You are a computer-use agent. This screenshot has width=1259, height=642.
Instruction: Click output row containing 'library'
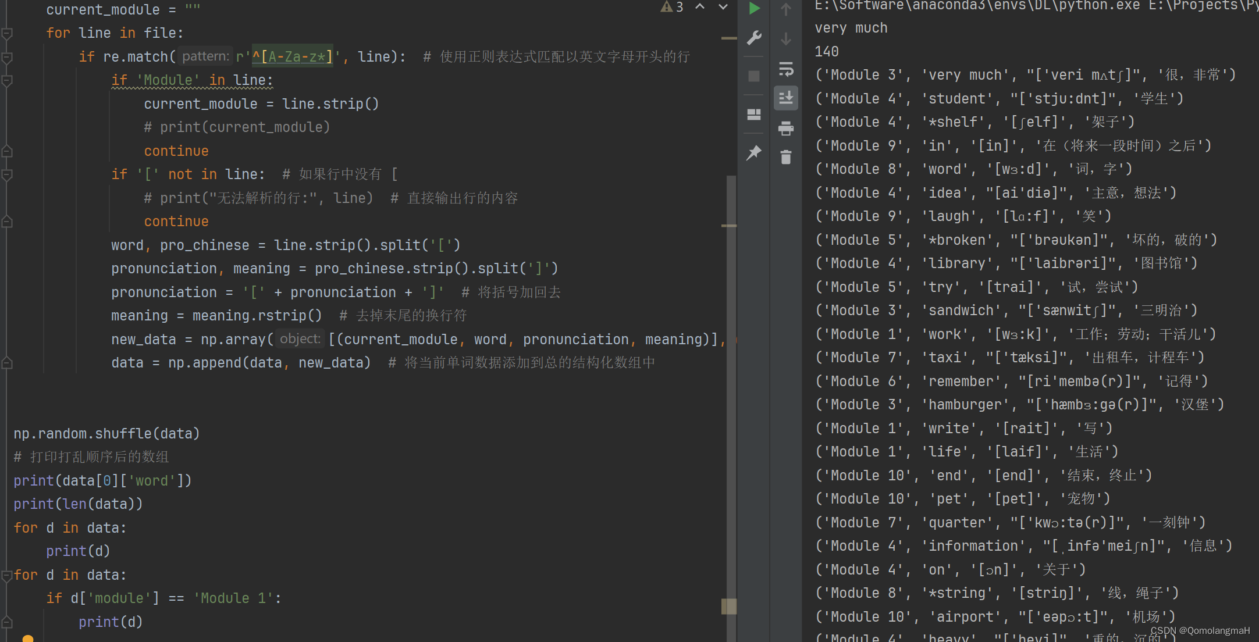click(x=1006, y=263)
